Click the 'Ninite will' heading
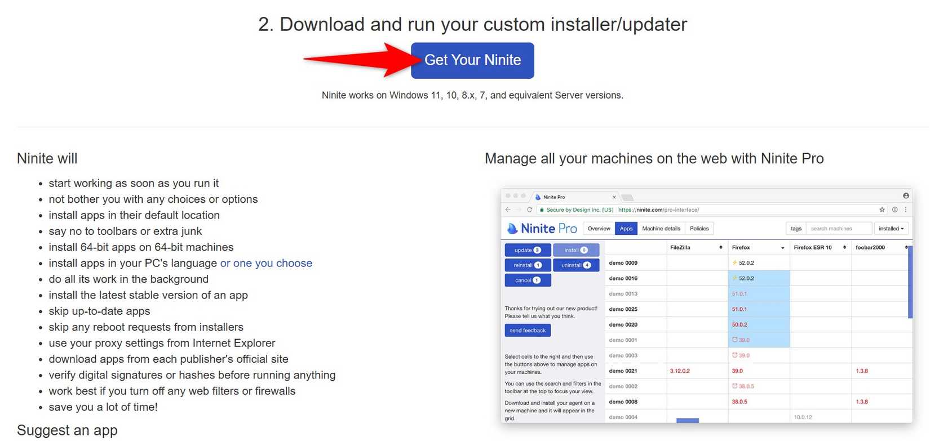930x441 pixels. [47, 159]
